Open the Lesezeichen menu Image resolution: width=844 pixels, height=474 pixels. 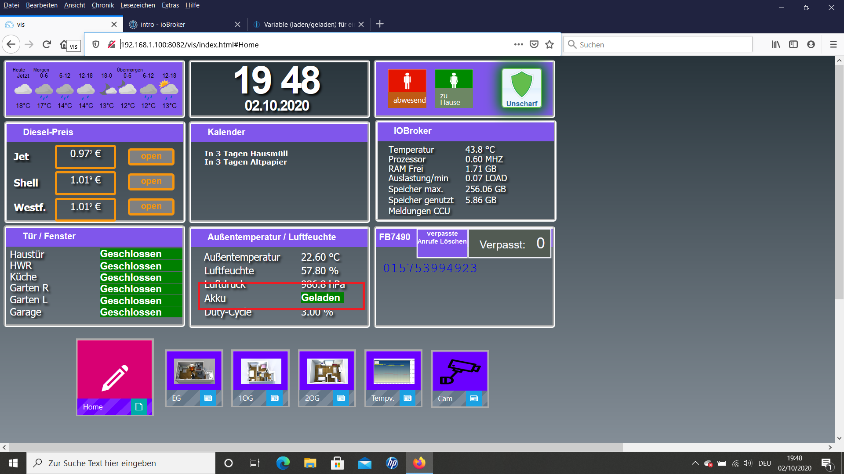coord(138,5)
